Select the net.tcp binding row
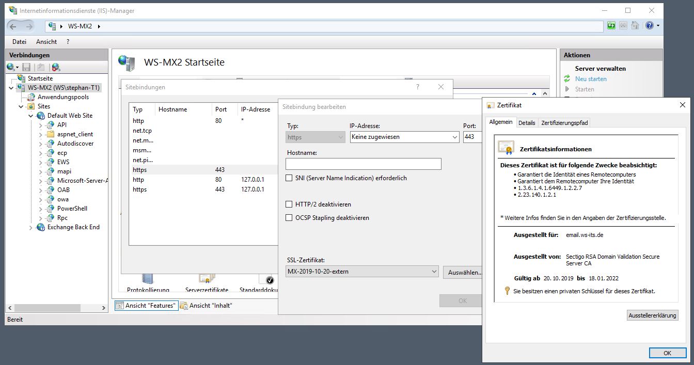This screenshot has height=365, width=694. [x=203, y=131]
